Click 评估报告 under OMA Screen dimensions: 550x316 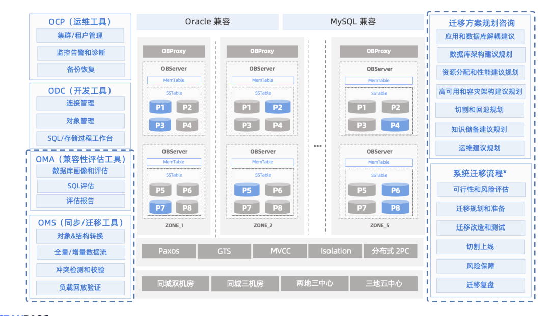tap(80, 201)
